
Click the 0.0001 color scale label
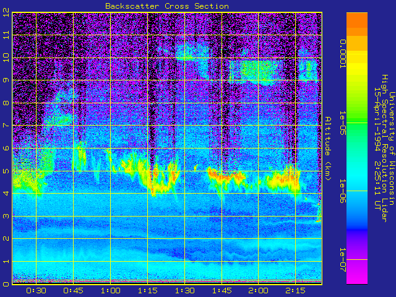coord(342,54)
